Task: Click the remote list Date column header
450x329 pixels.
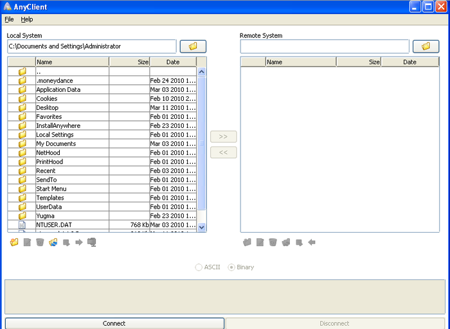Action: coord(410,62)
